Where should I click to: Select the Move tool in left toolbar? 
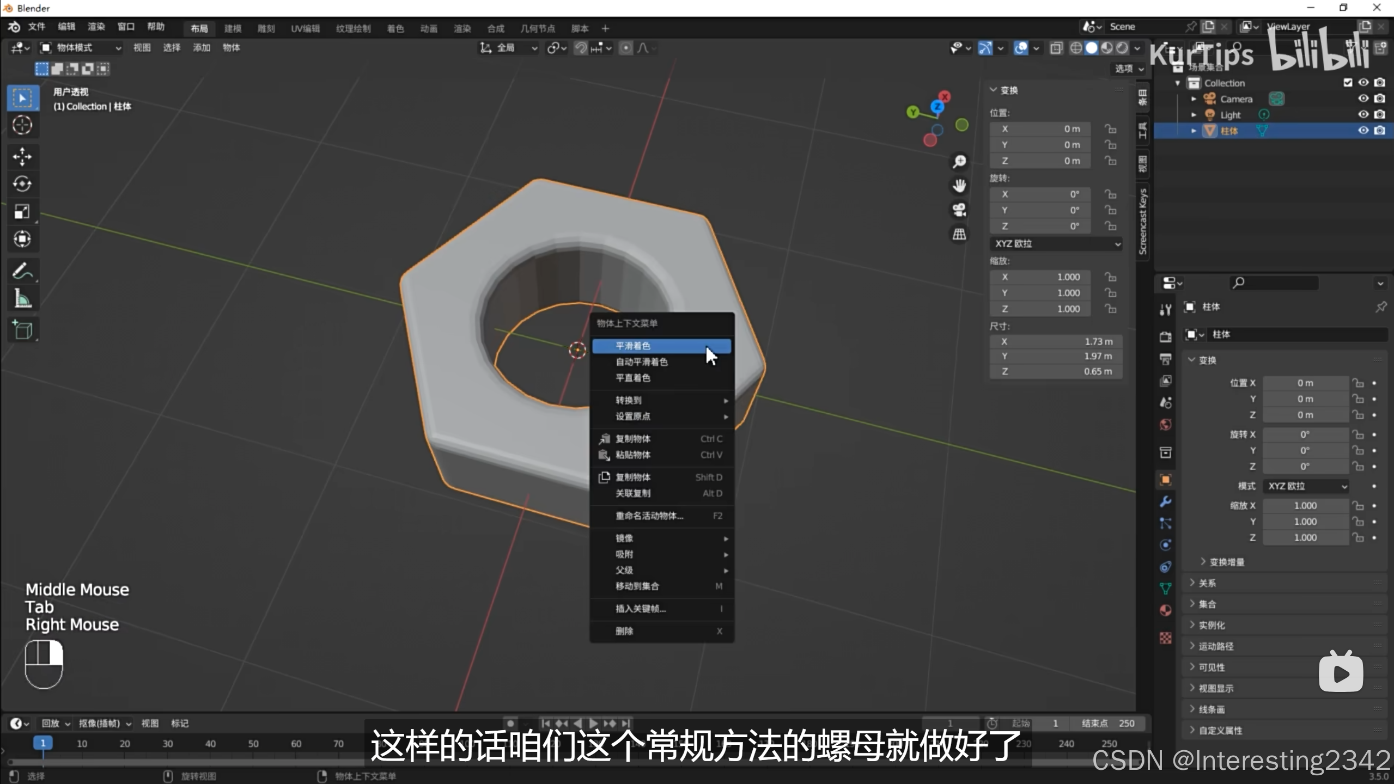(22, 156)
